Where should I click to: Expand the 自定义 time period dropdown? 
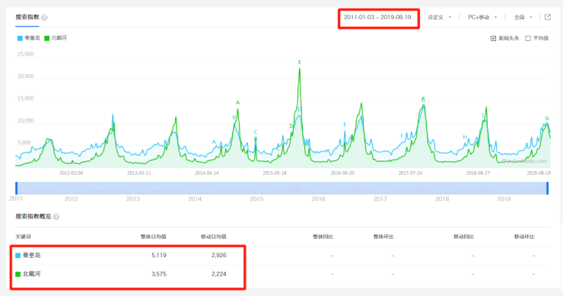click(440, 18)
